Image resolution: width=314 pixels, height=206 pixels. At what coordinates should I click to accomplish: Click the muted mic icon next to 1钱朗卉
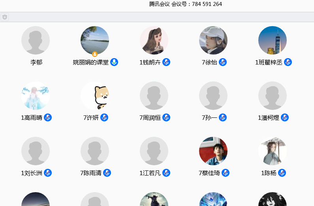tap(166, 62)
